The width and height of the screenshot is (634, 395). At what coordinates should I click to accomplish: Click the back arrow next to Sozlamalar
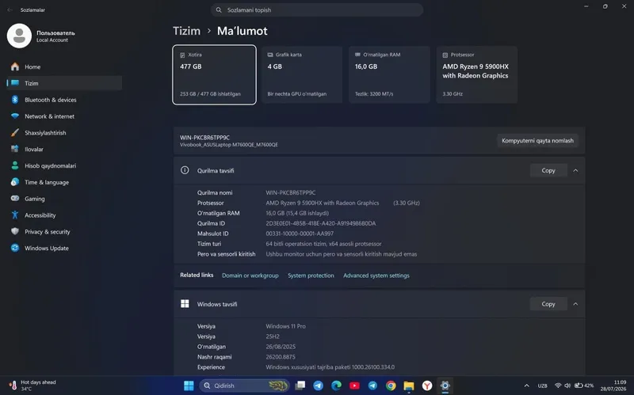(x=10, y=9)
